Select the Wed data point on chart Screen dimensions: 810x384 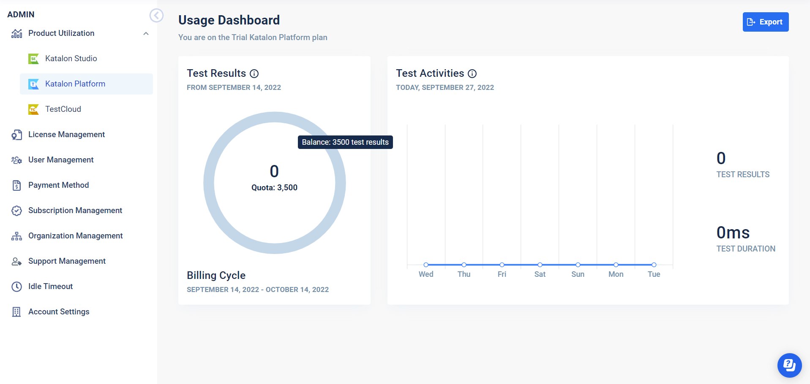[x=426, y=265]
